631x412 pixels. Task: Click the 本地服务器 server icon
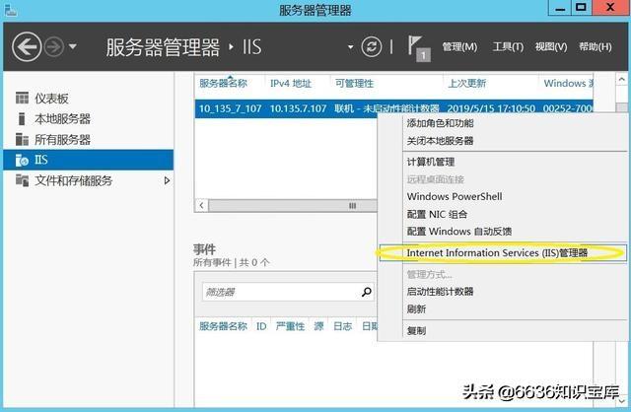tap(22, 118)
